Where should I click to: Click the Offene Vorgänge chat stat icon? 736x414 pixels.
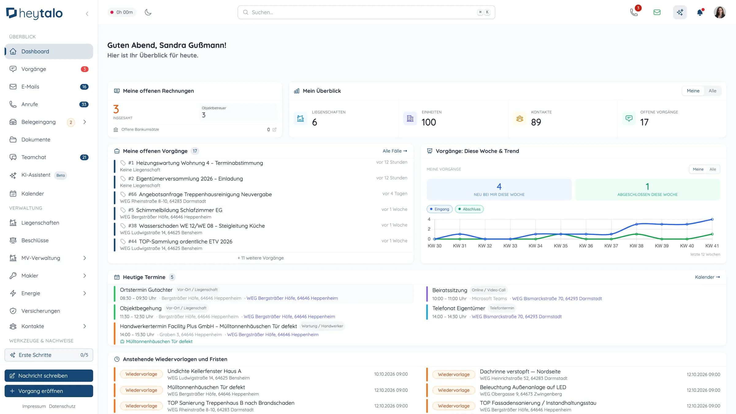click(629, 118)
